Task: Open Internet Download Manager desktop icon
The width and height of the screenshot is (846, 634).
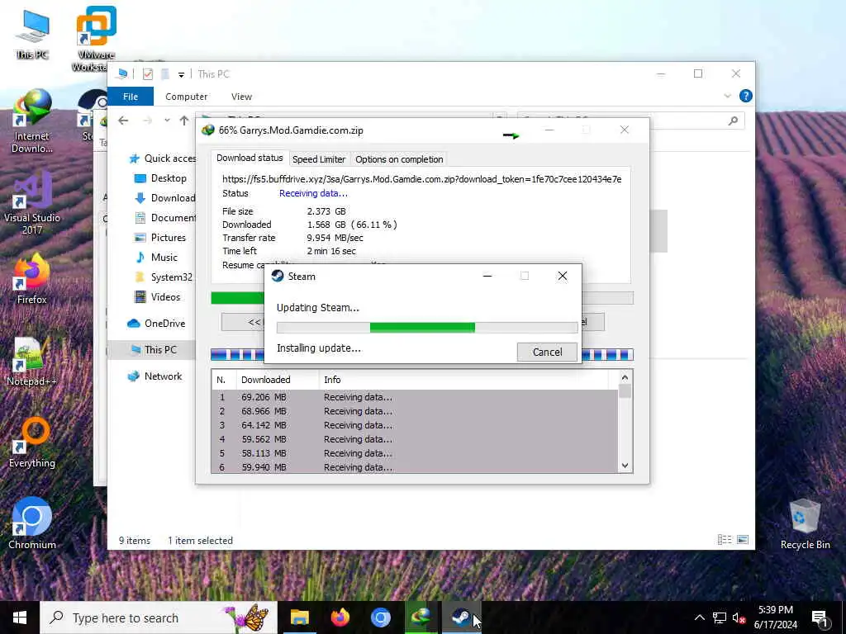Action: click(32, 121)
